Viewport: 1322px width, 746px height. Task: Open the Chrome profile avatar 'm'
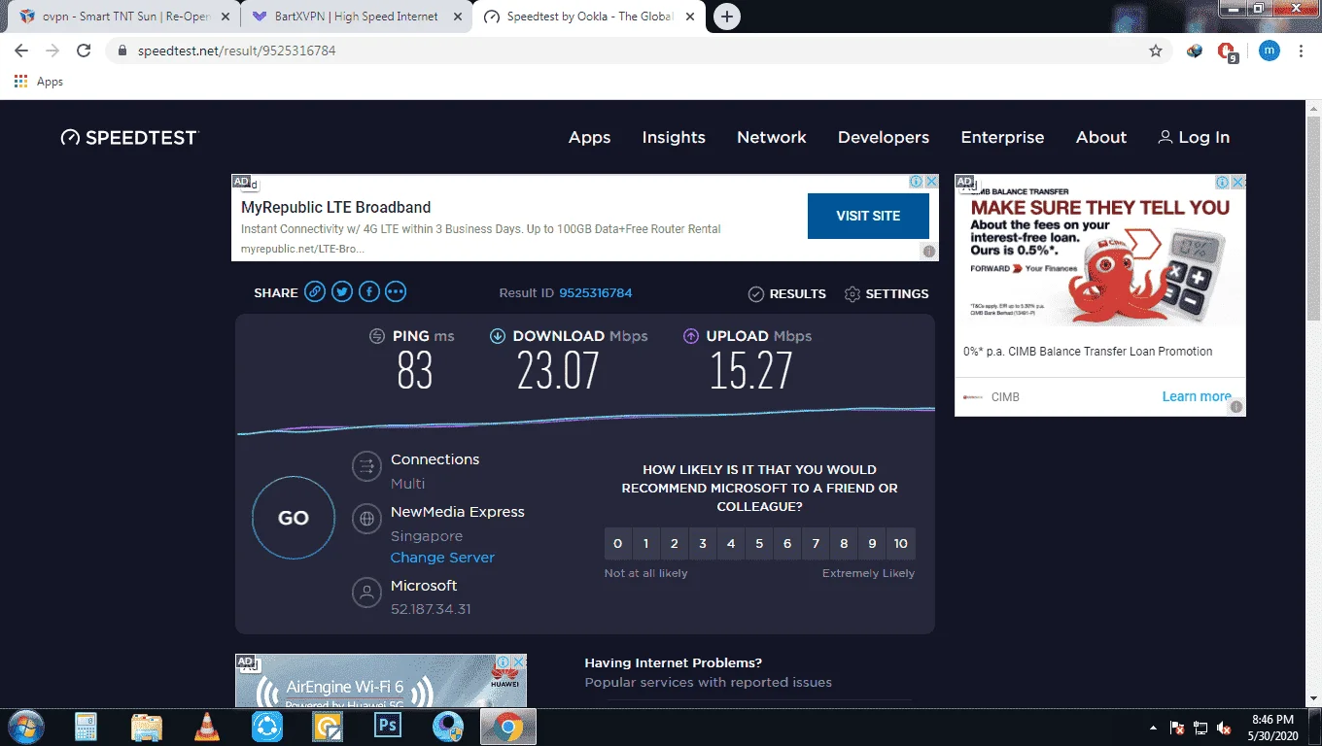1270,51
